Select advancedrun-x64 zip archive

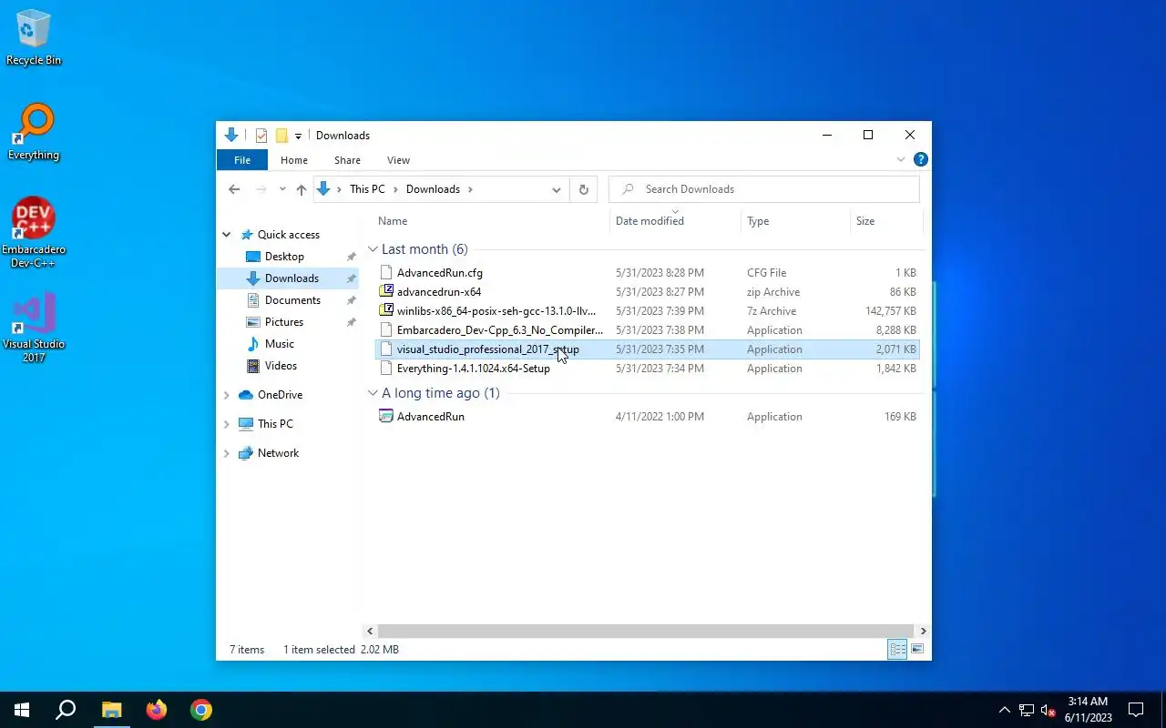pos(648,292)
